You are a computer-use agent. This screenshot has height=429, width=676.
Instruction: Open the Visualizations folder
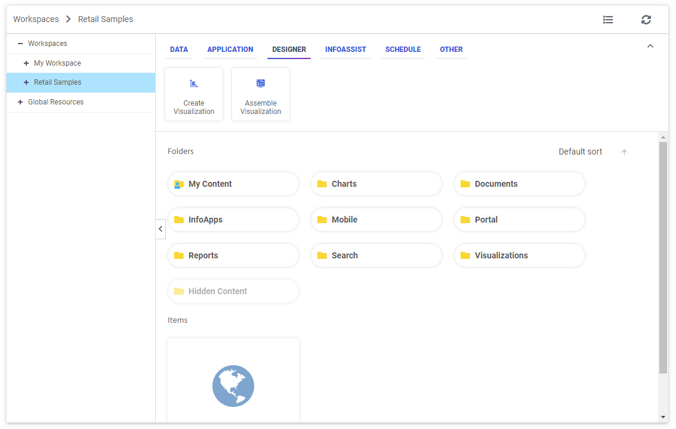(519, 255)
